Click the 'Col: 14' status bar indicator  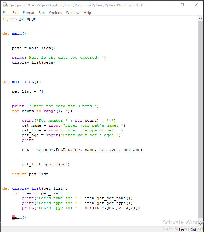[x=196, y=230]
